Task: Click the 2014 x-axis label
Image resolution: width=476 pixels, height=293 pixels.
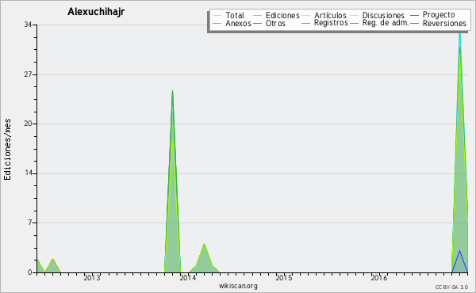Action: tap(187, 278)
